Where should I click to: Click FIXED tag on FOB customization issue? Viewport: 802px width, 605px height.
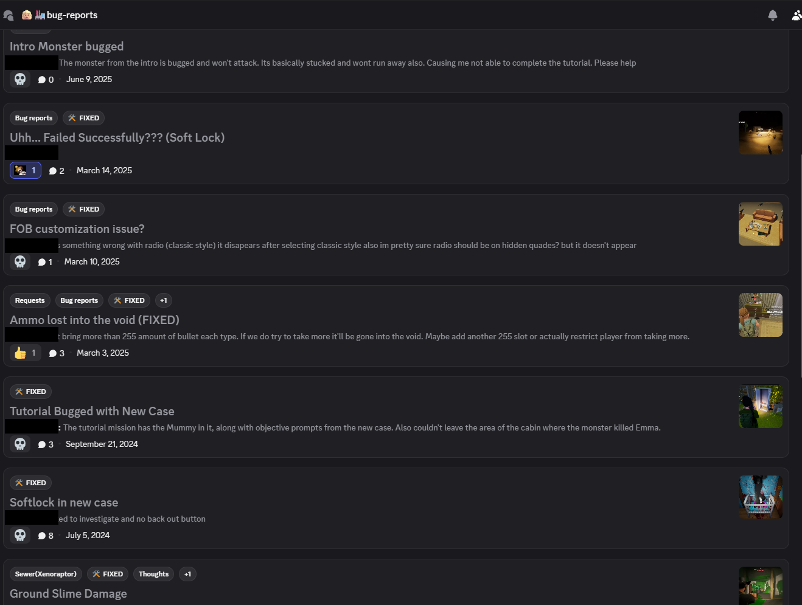click(x=83, y=209)
